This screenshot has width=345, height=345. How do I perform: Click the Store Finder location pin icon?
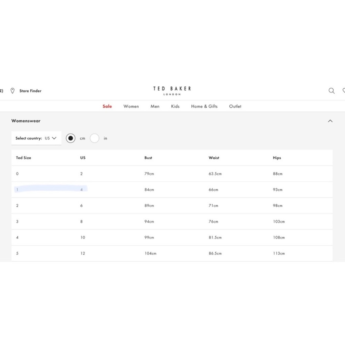pyautogui.click(x=12, y=91)
